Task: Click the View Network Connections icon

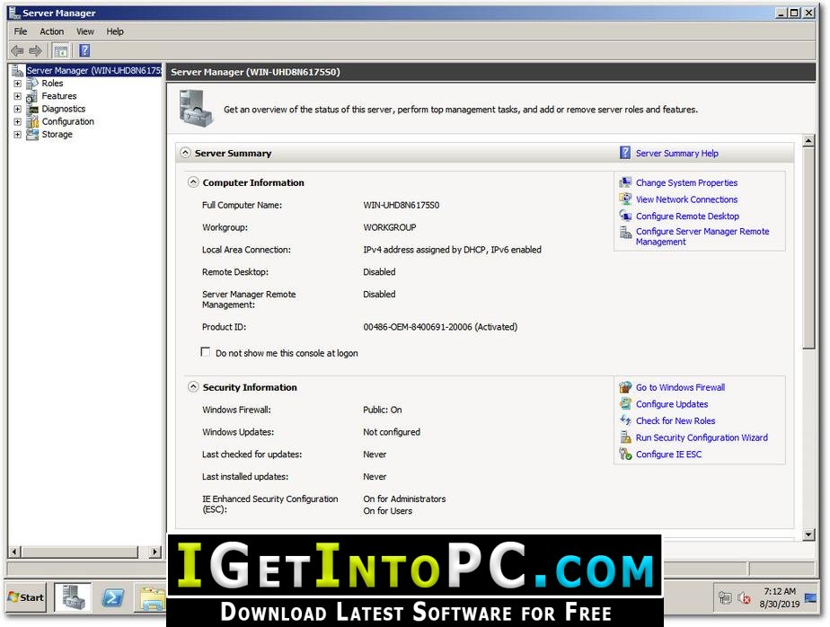Action: 626,199
